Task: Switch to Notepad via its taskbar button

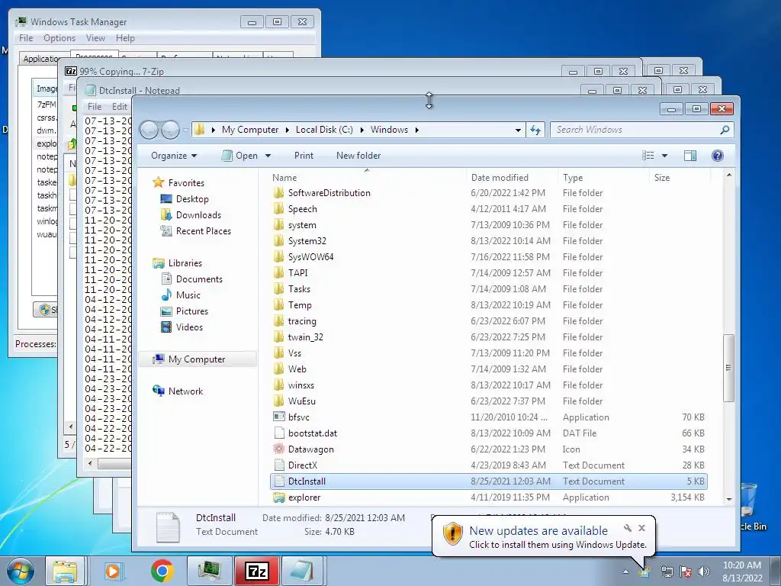Action: (x=304, y=571)
